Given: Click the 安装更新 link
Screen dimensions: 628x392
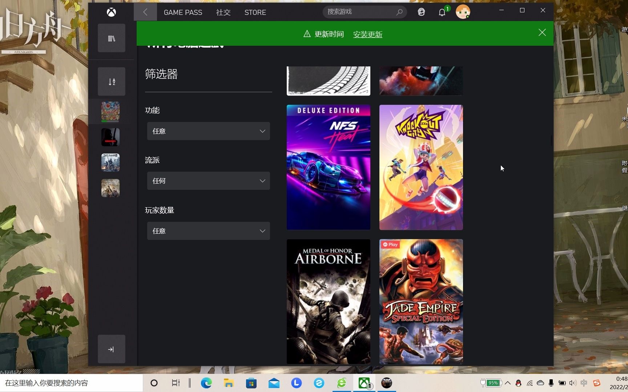Looking at the screenshot, I should point(368,34).
